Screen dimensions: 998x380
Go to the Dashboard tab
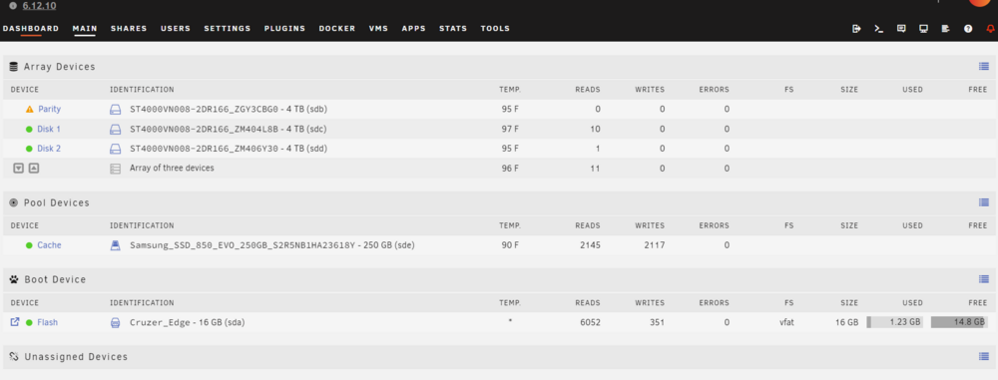point(31,29)
